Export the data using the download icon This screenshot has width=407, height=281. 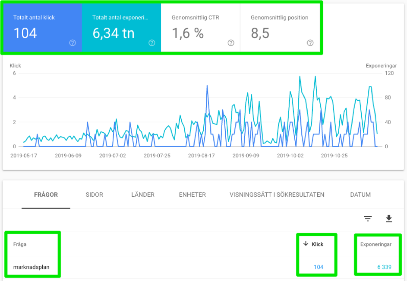[389, 219]
